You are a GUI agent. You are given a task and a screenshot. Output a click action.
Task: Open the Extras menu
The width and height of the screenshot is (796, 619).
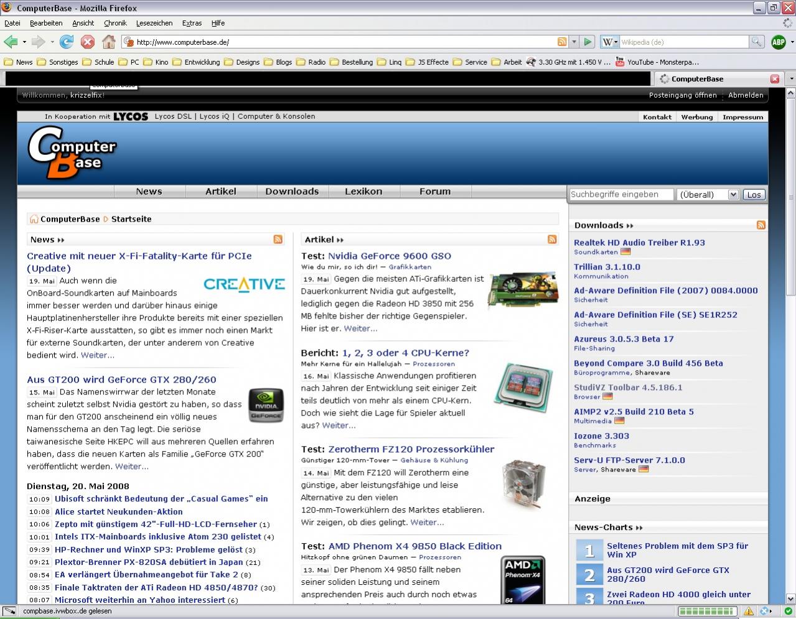[x=192, y=23]
